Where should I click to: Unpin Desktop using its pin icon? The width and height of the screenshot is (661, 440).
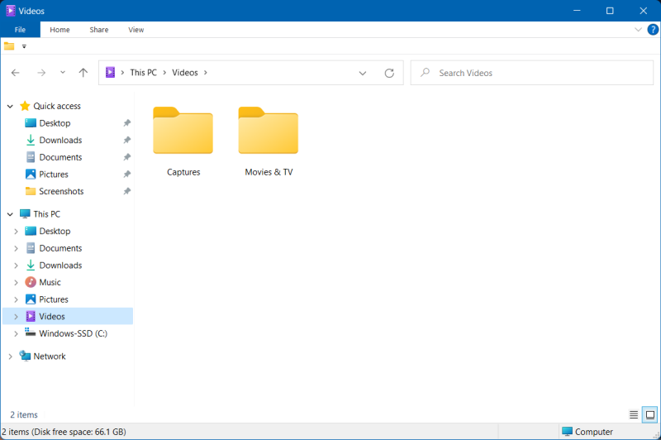point(126,123)
